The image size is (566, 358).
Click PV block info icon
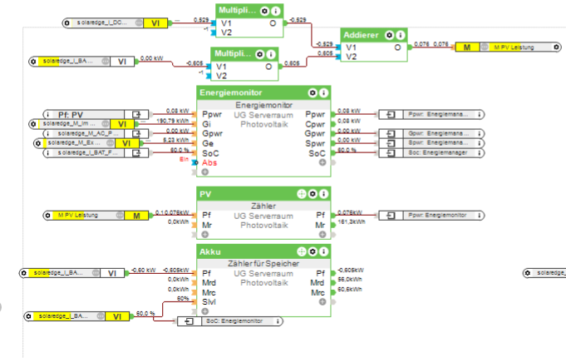(x=324, y=194)
